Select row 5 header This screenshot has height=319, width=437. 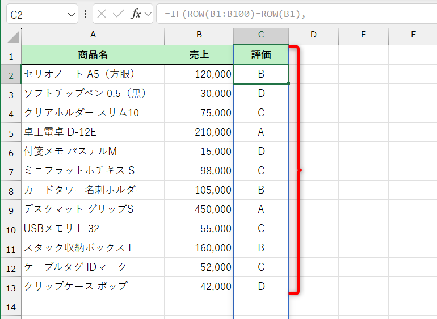(x=11, y=132)
